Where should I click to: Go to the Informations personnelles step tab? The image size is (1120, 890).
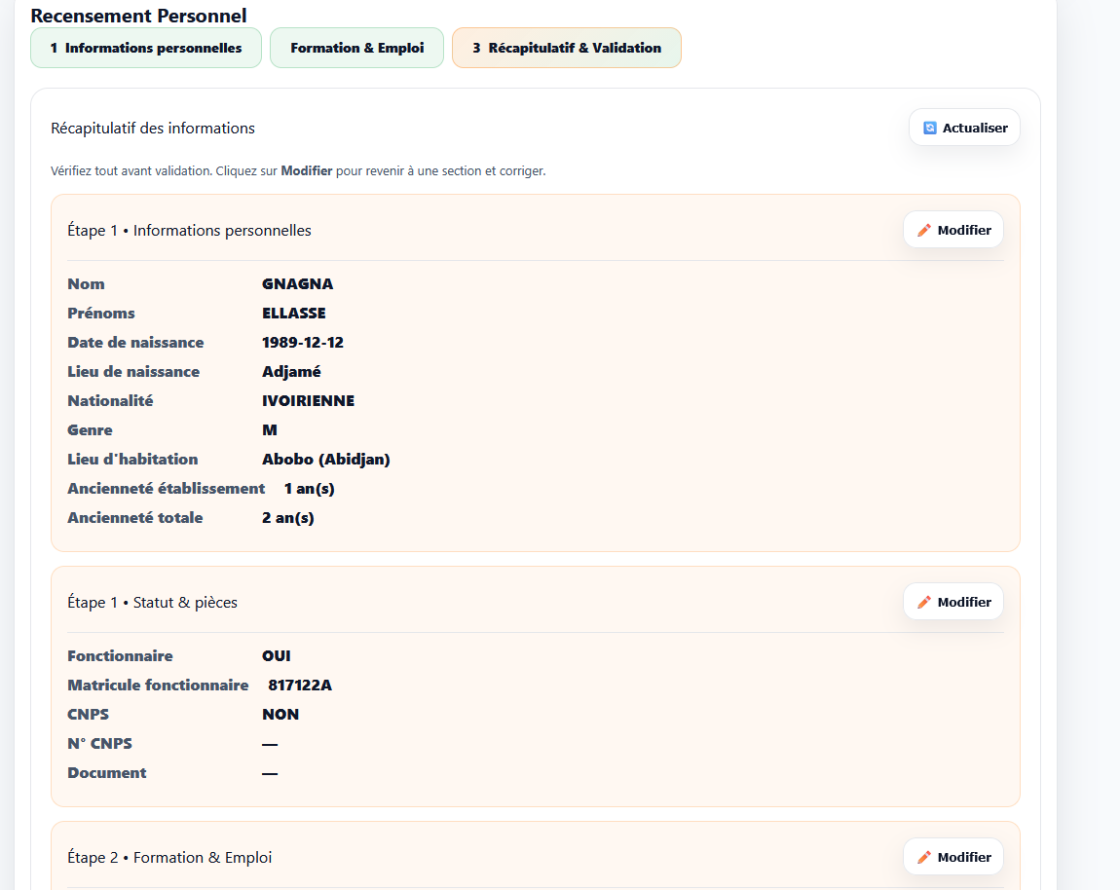[146, 48]
